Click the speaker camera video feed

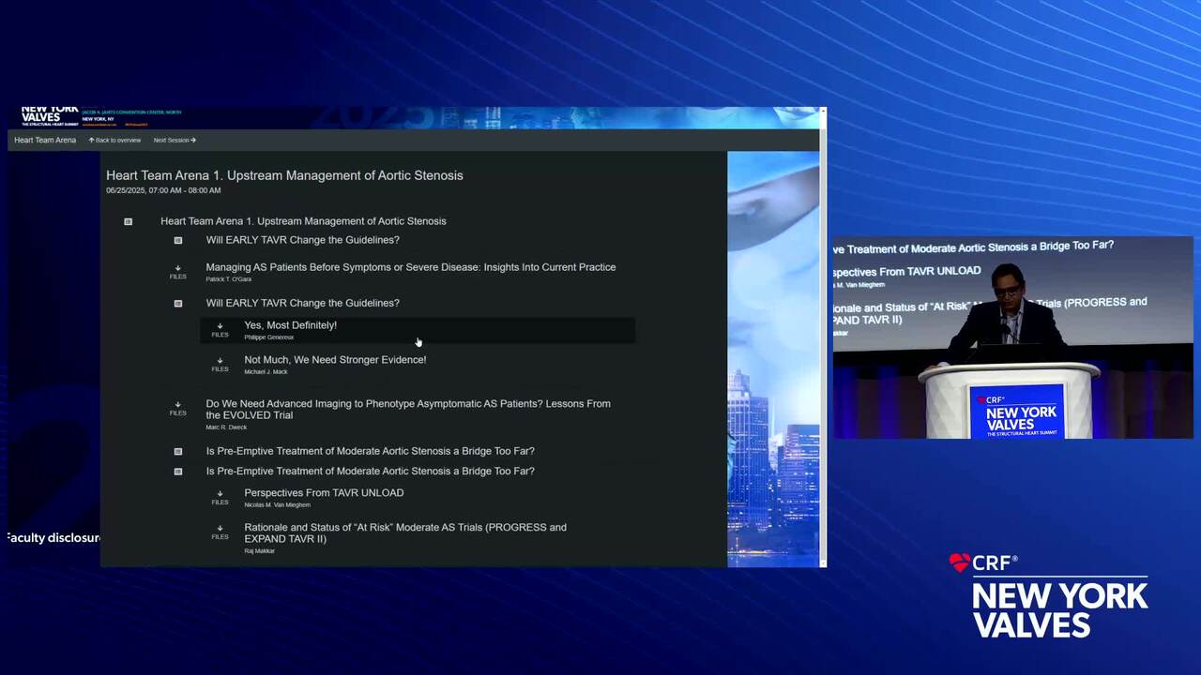tap(1013, 337)
